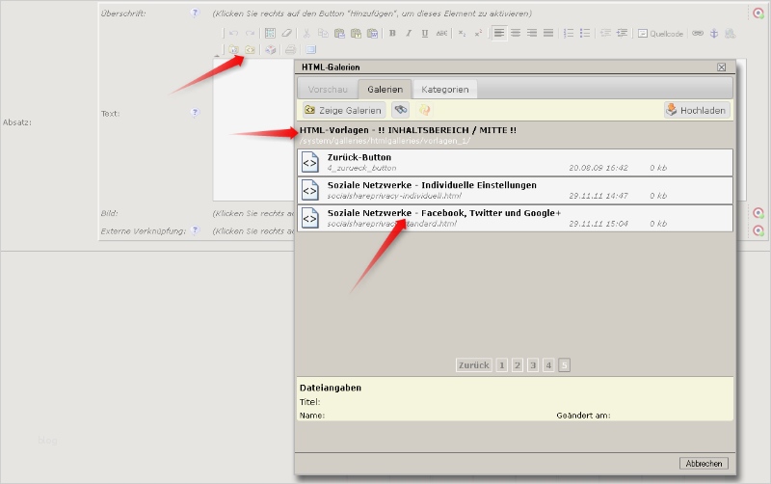Open the Kategorien tab
Screen dimensions: 771x484
click(x=445, y=90)
